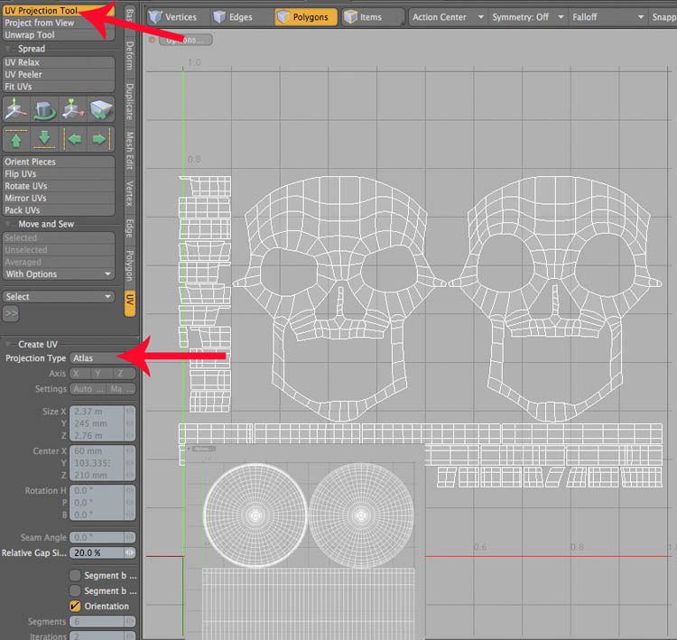Image resolution: width=677 pixels, height=640 pixels.
Task: Open the Duplicate vertical tab
Action: click(x=129, y=102)
